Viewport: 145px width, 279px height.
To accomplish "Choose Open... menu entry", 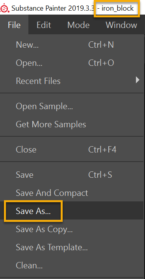I will pos(72,63).
